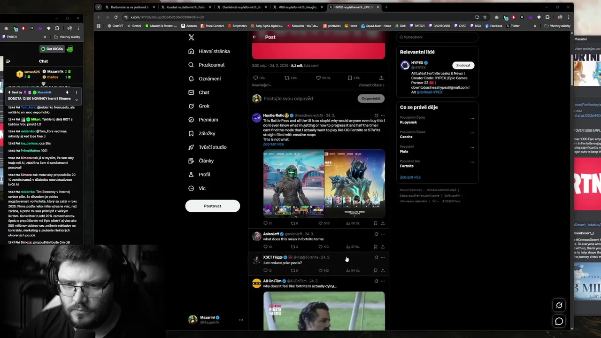The width and height of the screenshot is (601, 338).
Task: Open the X logo home icon
Action: (191, 37)
